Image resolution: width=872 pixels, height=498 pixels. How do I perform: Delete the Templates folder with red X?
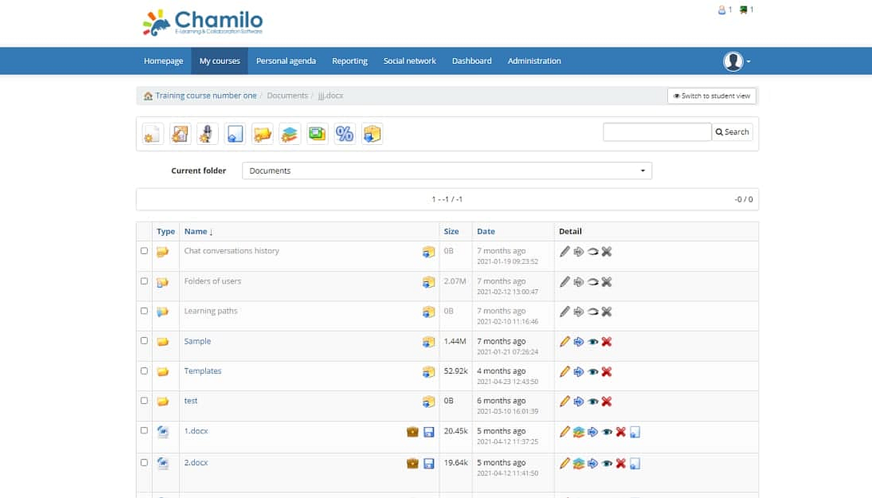click(x=607, y=371)
